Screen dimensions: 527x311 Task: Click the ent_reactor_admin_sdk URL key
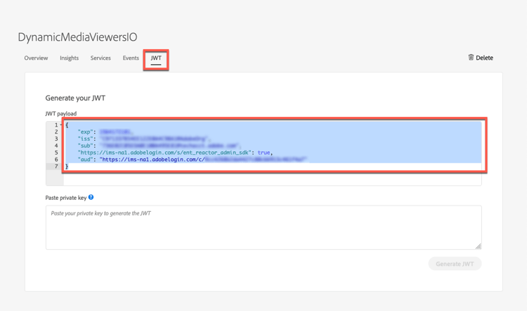click(166, 153)
